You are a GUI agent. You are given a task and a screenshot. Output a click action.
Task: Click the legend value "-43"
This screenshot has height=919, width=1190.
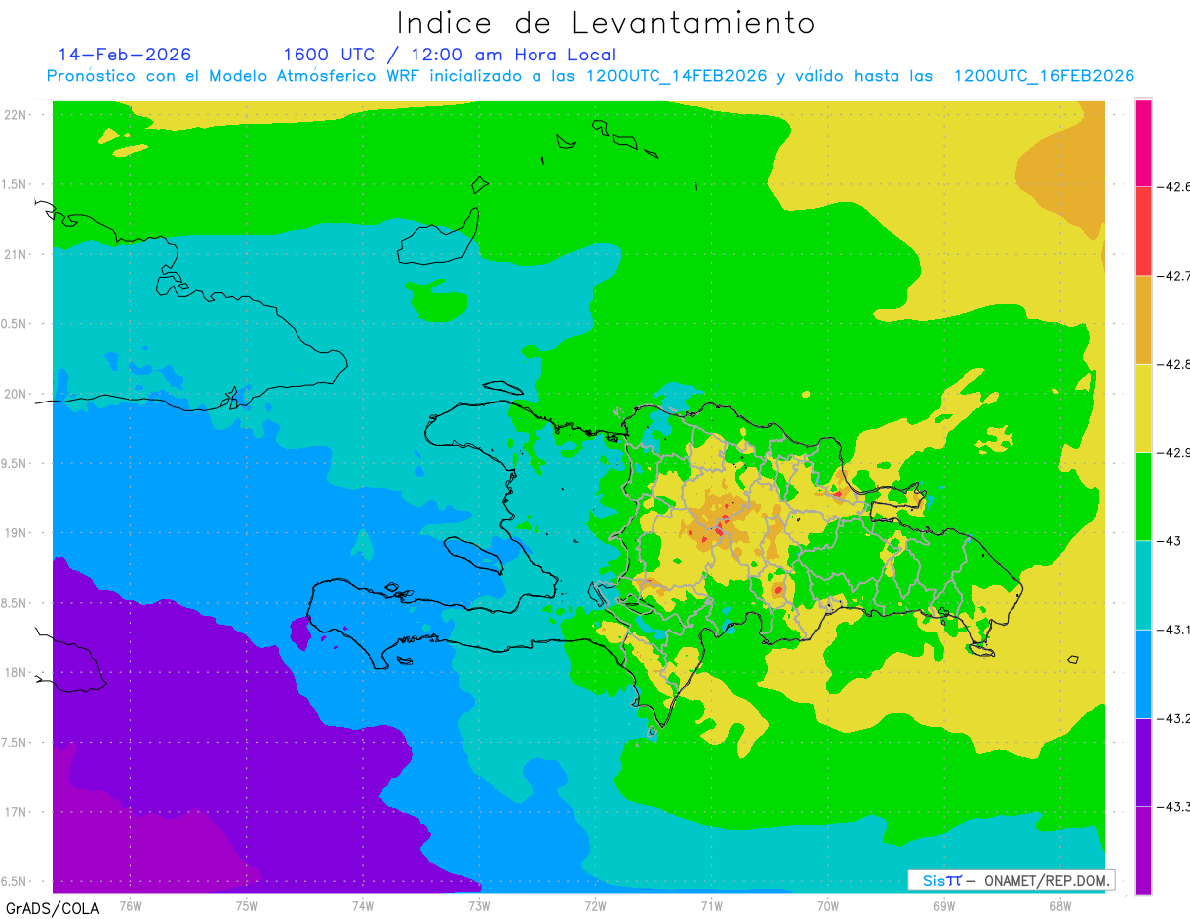coord(1171,541)
